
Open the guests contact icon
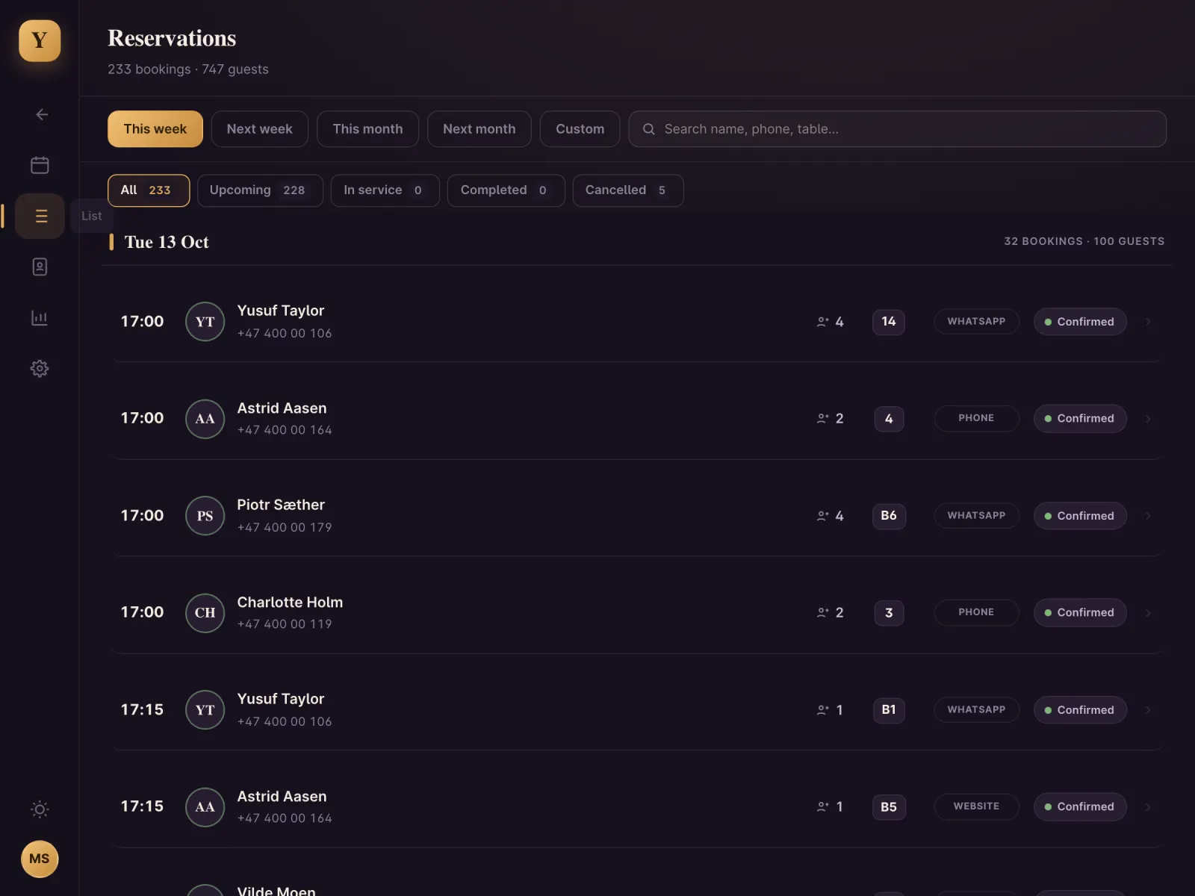(40, 267)
